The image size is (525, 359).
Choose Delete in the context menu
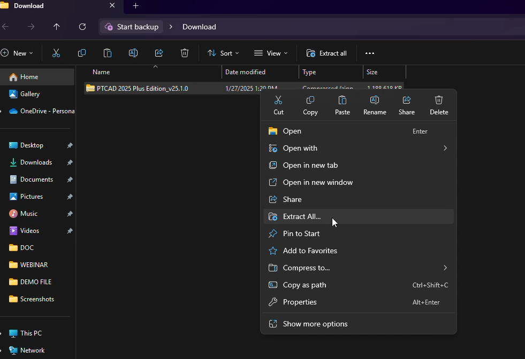pos(439,105)
